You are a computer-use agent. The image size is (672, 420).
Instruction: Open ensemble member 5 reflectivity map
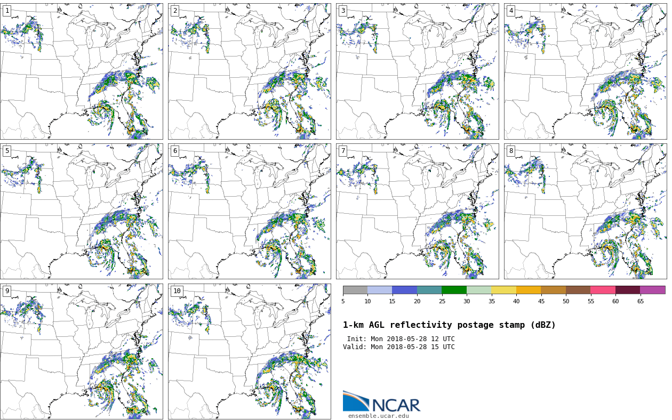(x=82, y=211)
